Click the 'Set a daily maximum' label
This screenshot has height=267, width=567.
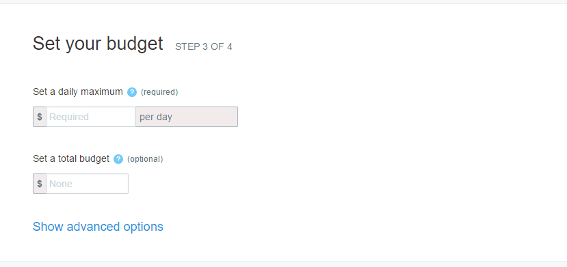point(78,92)
